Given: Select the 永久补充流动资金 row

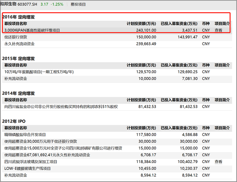Looking at the screenshot, I should [x=117, y=44].
